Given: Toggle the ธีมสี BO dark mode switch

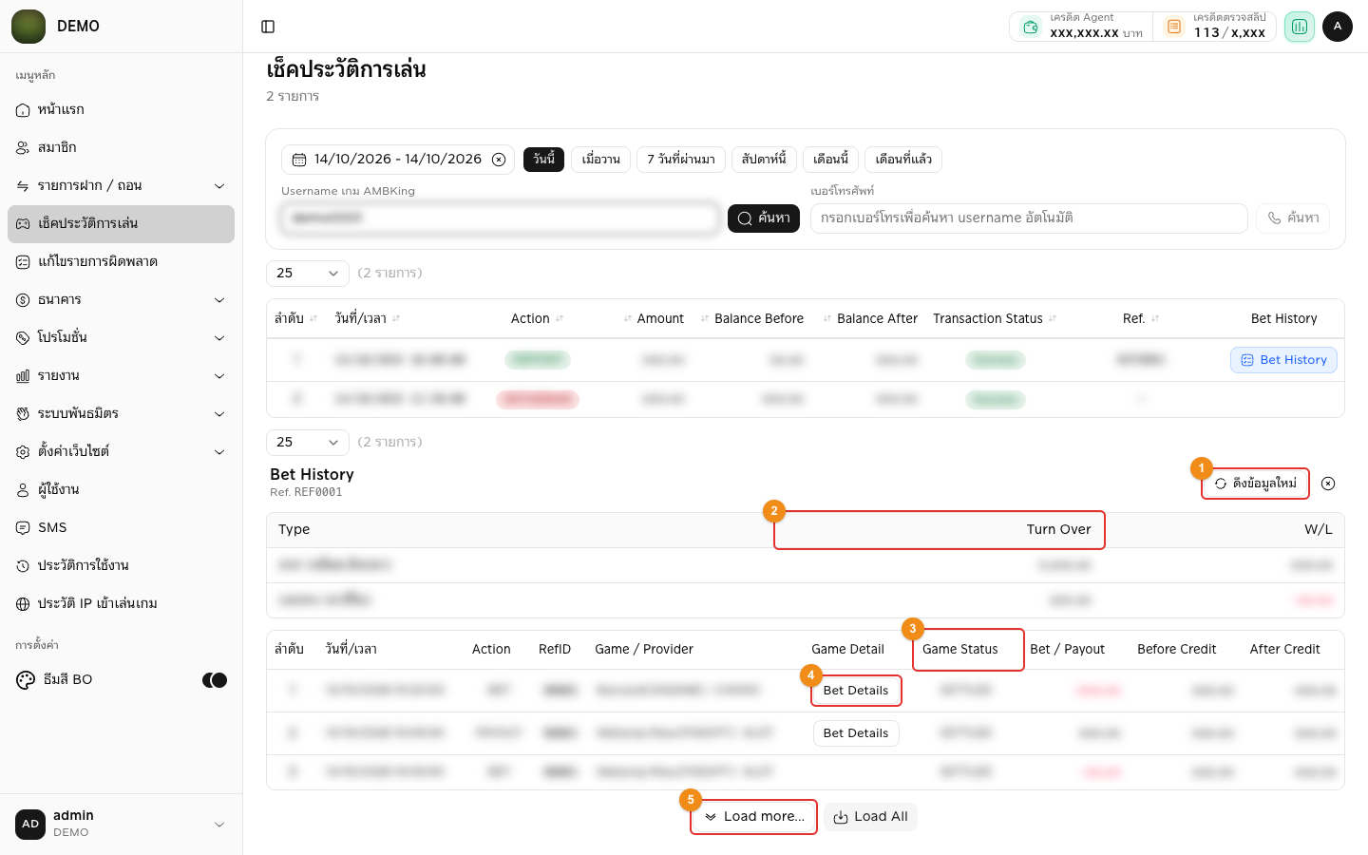Looking at the screenshot, I should (x=215, y=680).
